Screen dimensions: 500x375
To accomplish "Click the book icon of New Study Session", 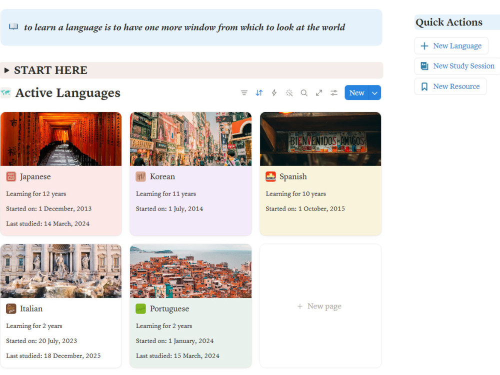I will (424, 66).
